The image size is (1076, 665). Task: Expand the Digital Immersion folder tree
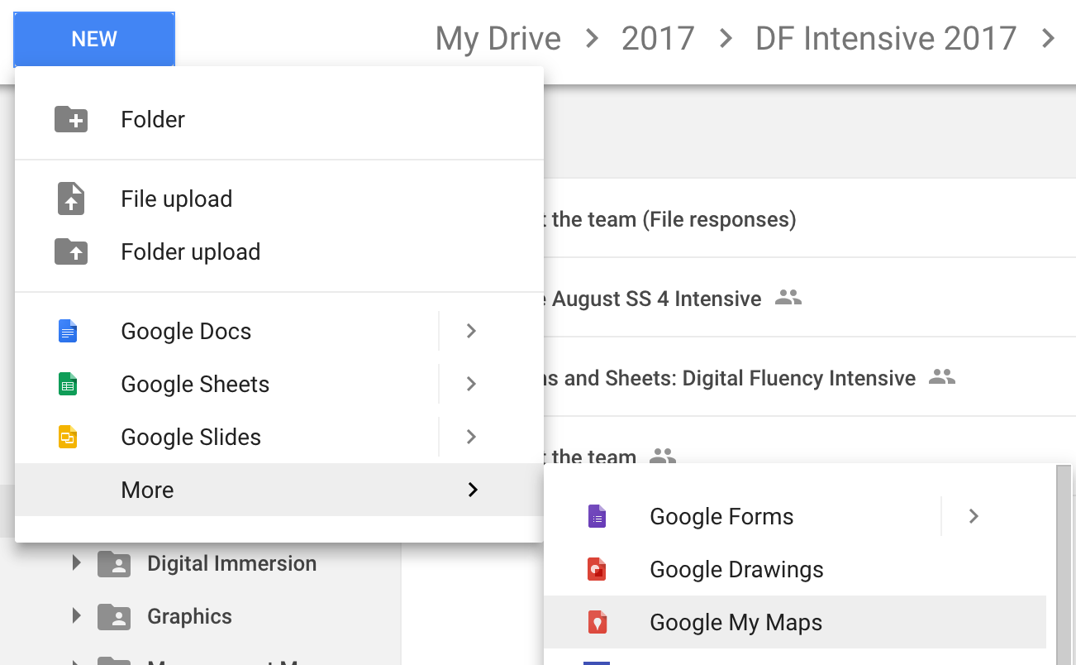[77, 563]
